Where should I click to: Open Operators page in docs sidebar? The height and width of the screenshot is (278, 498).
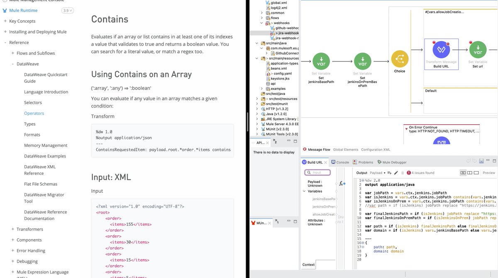(x=34, y=113)
